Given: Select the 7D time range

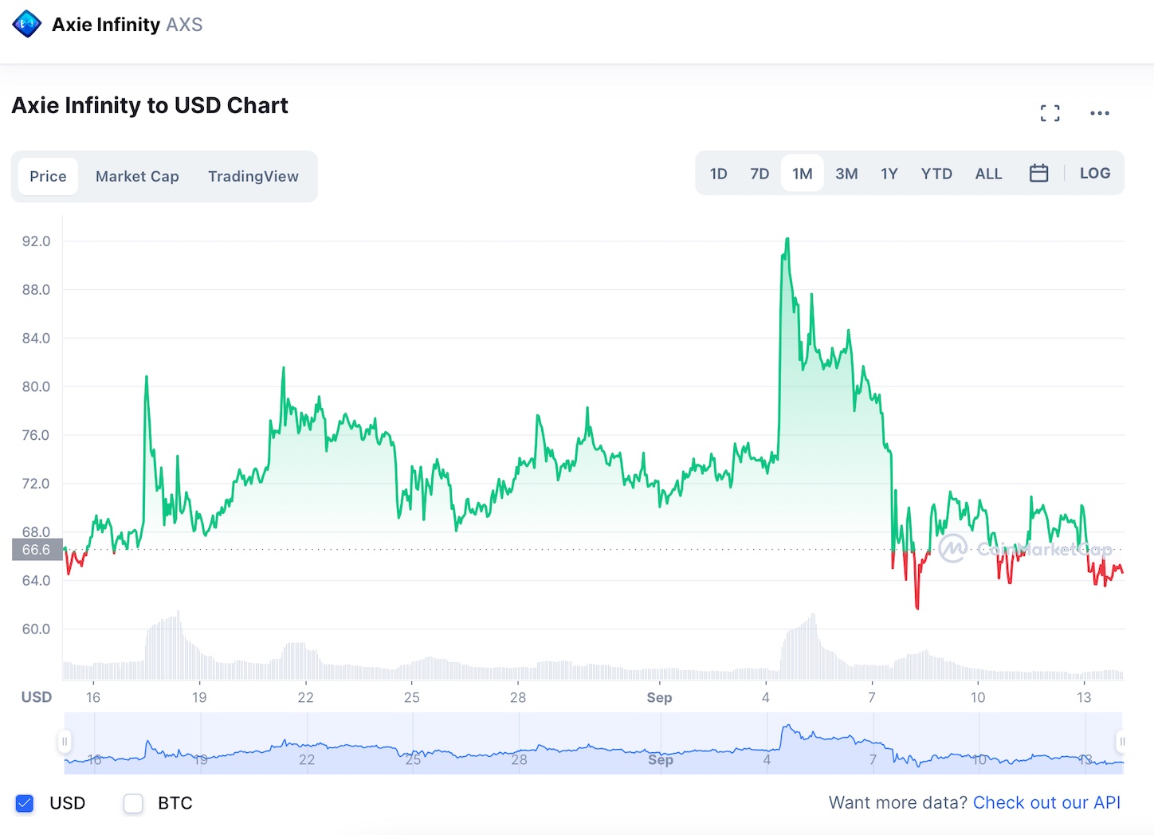Looking at the screenshot, I should (760, 174).
